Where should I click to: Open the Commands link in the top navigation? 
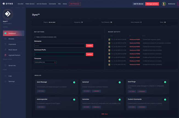point(52,4)
